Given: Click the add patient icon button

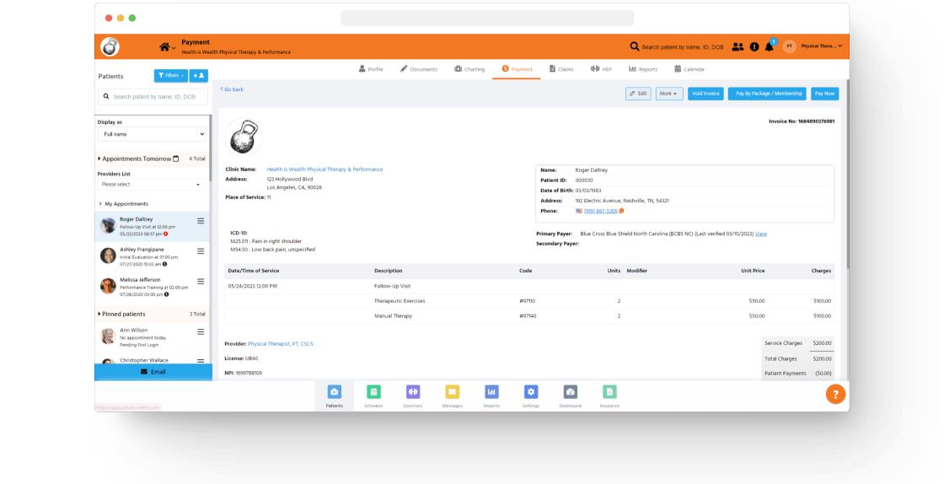Looking at the screenshot, I should click(x=199, y=76).
